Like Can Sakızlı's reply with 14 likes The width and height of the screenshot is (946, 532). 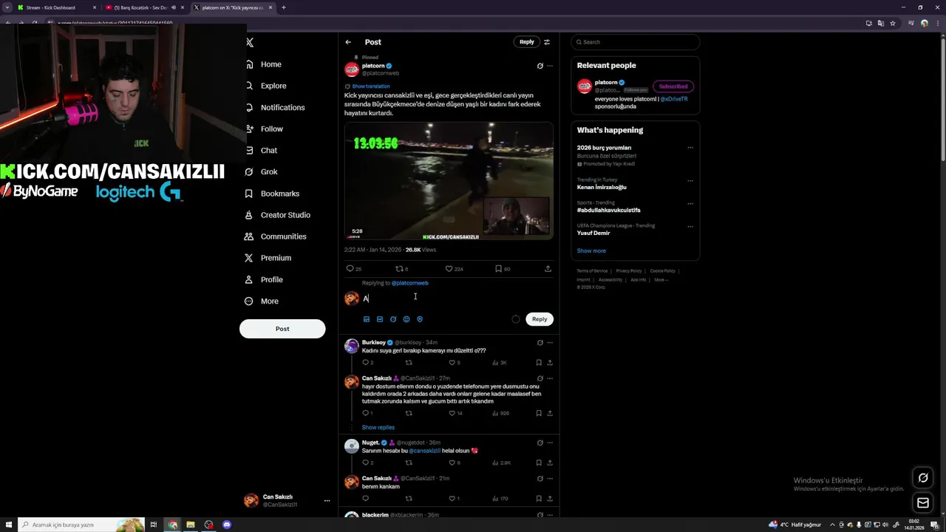[455, 413]
